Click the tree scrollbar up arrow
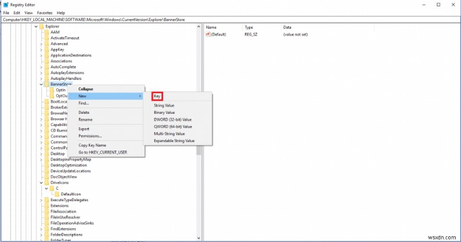Image resolution: width=461 pixels, height=242 pixels. point(199,26)
